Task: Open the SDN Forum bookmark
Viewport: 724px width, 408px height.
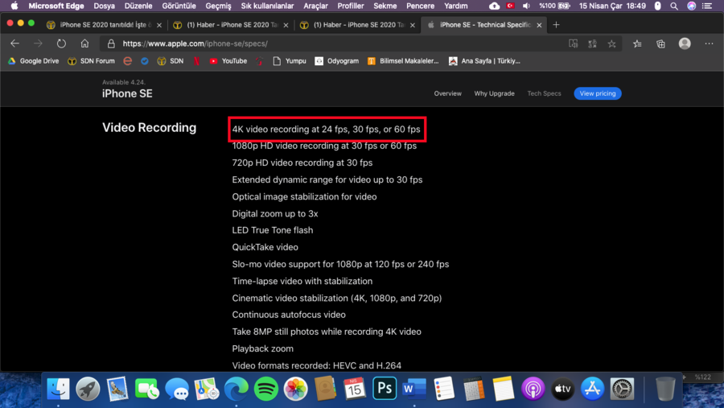Action: click(x=91, y=61)
